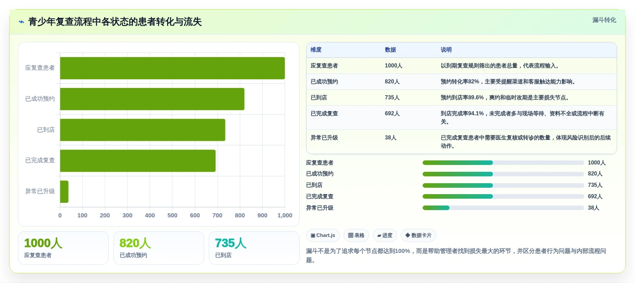
Task: Click the description starting with 以到期复查规则筛出
Action: click(501, 66)
